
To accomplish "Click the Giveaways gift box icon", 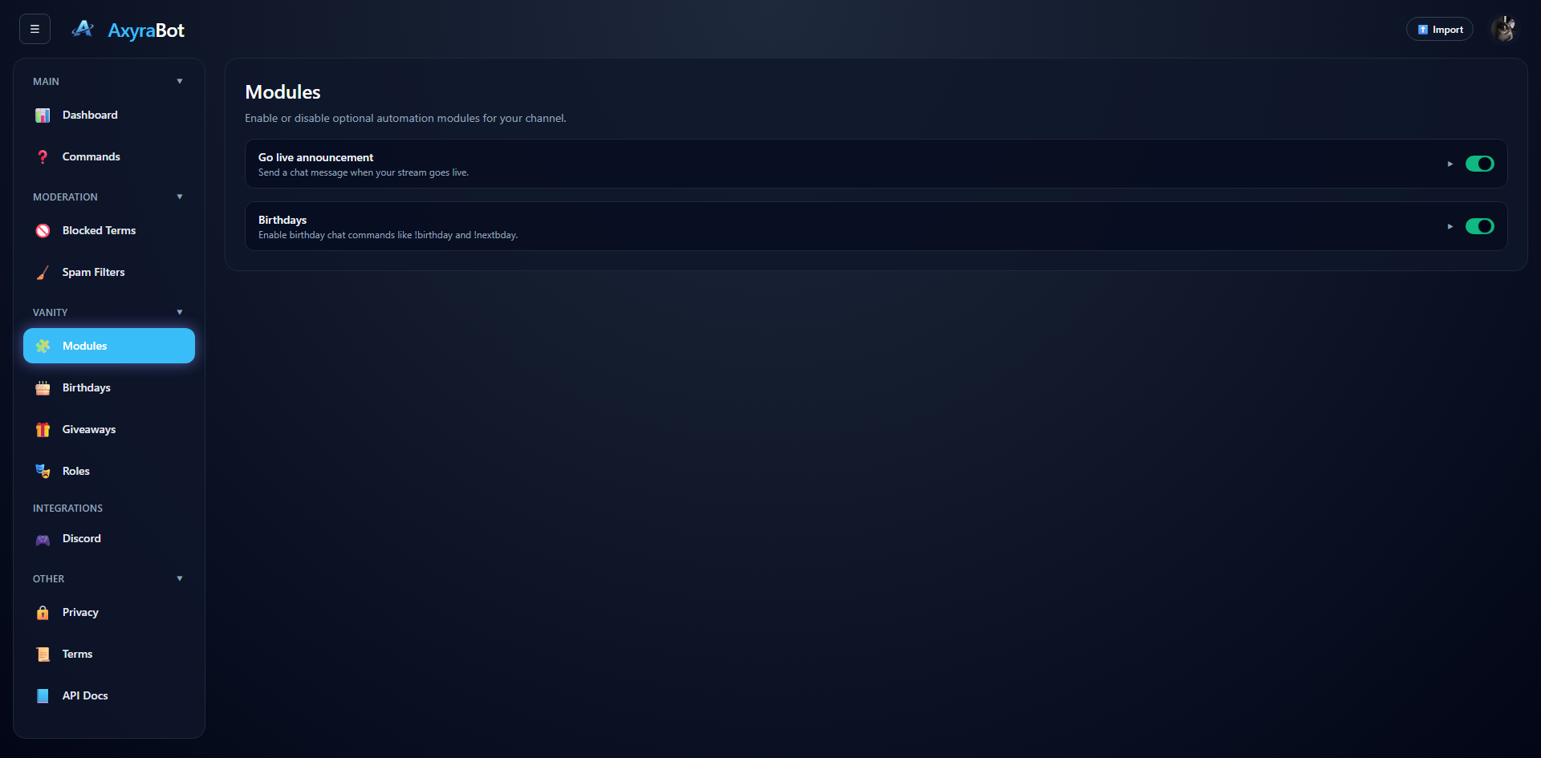I will point(43,430).
